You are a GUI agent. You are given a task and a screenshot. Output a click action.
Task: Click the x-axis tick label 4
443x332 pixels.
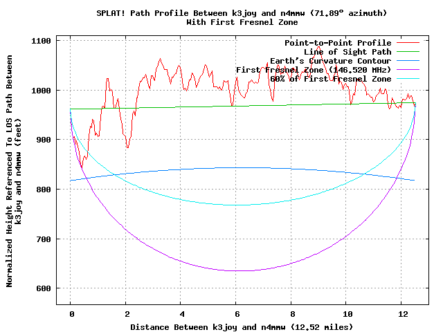(182, 314)
